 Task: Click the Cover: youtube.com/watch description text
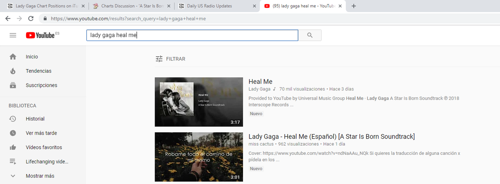354,156
